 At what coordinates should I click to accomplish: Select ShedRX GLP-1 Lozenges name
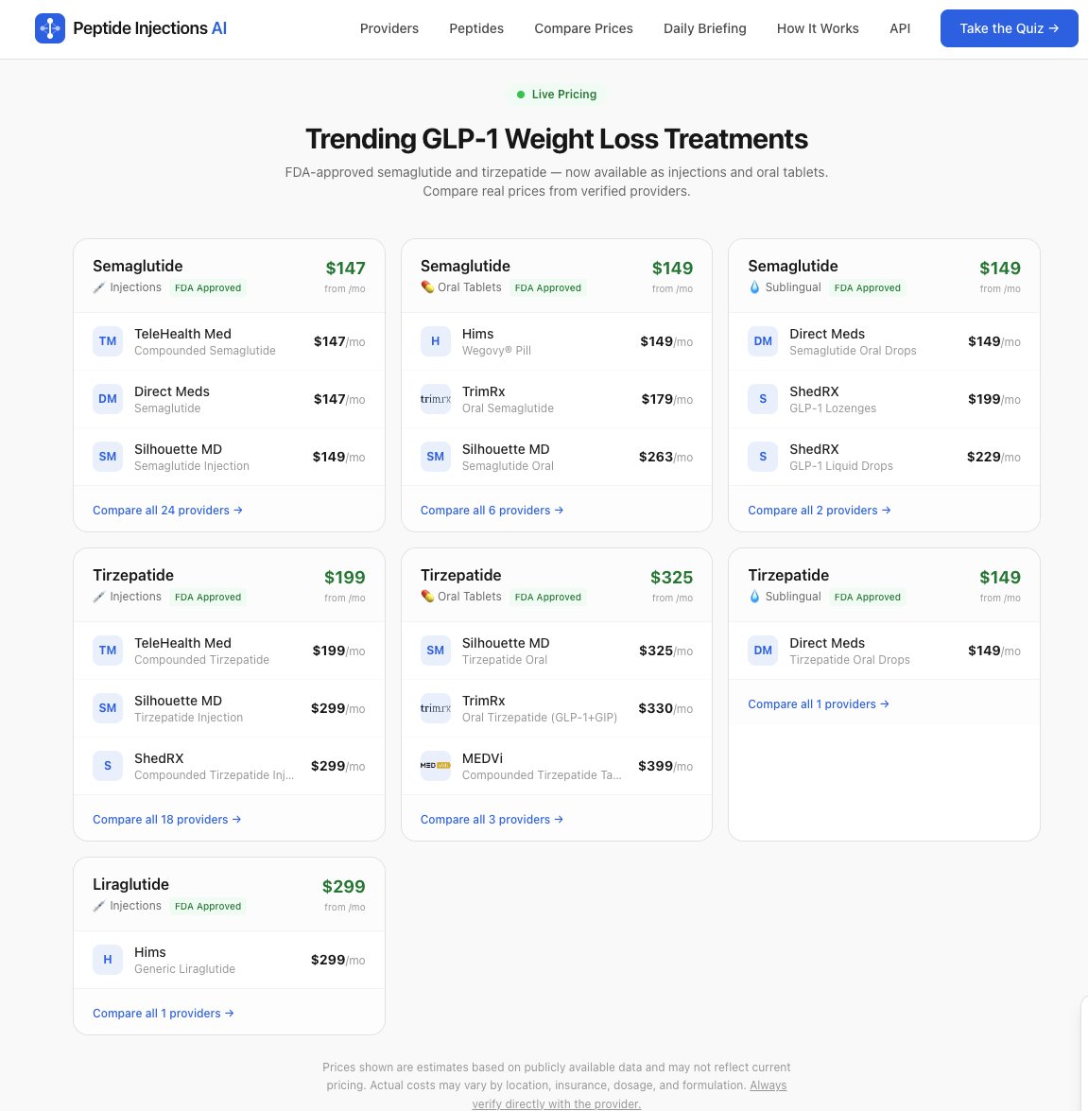click(x=814, y=391)
